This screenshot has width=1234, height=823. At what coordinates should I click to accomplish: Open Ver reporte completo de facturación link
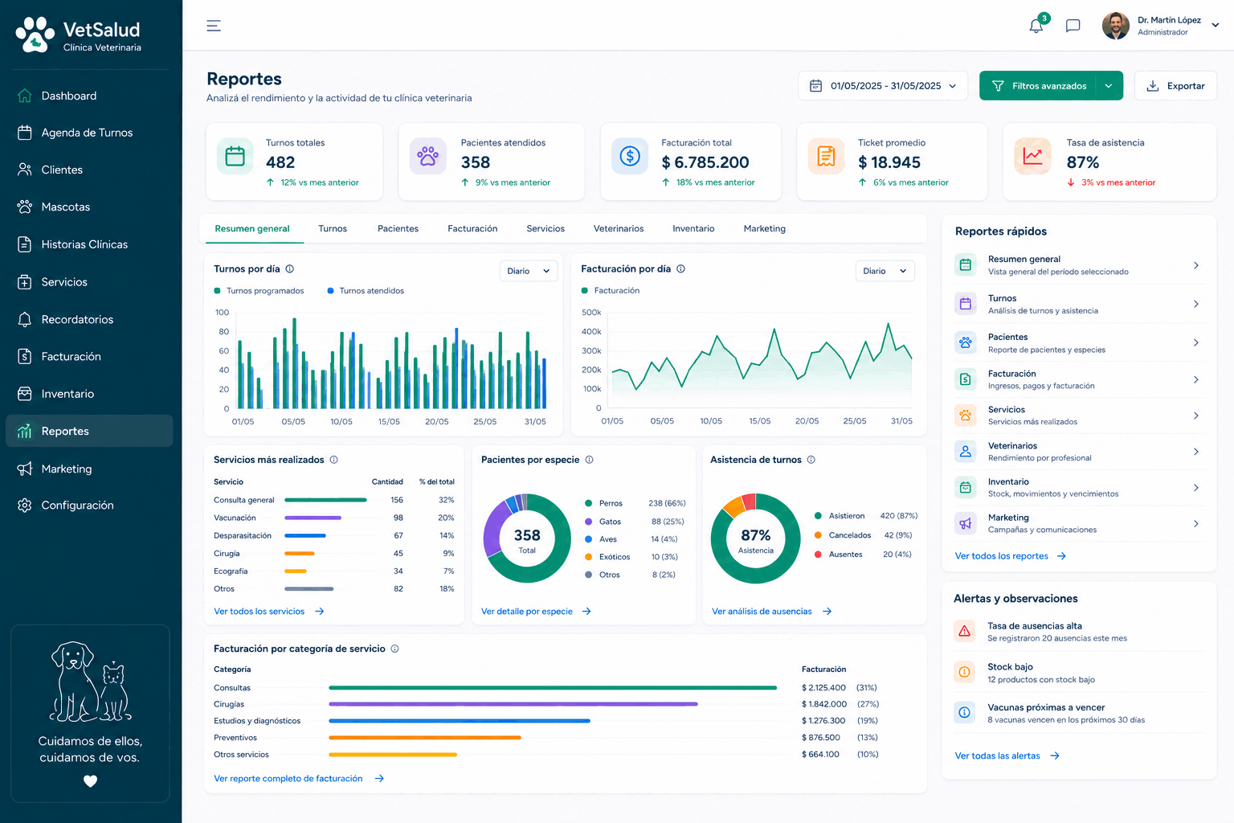click(x=299, y=779)
